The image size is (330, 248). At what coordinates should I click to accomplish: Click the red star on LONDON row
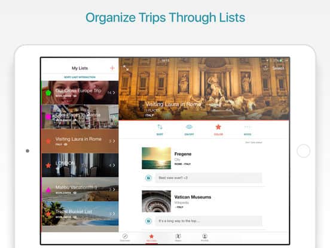(48, 165)
